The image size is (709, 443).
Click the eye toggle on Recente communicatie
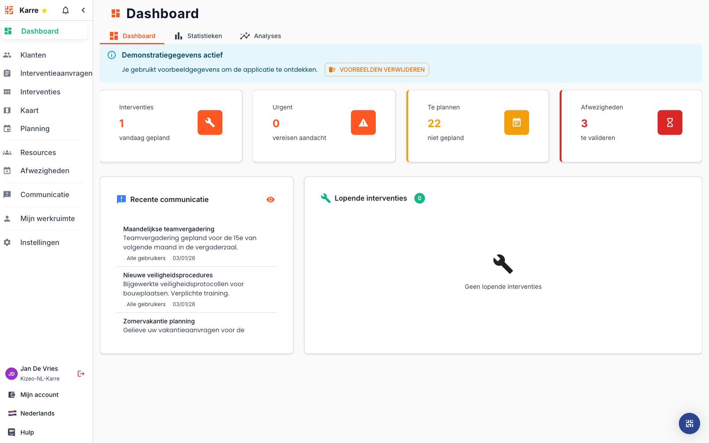tap(270, 199)
